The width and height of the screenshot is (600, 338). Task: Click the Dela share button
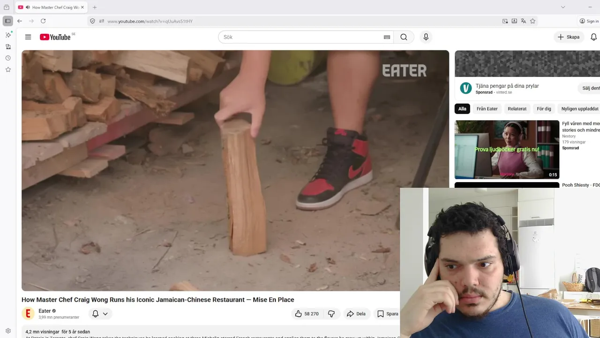tap(356, 314)
